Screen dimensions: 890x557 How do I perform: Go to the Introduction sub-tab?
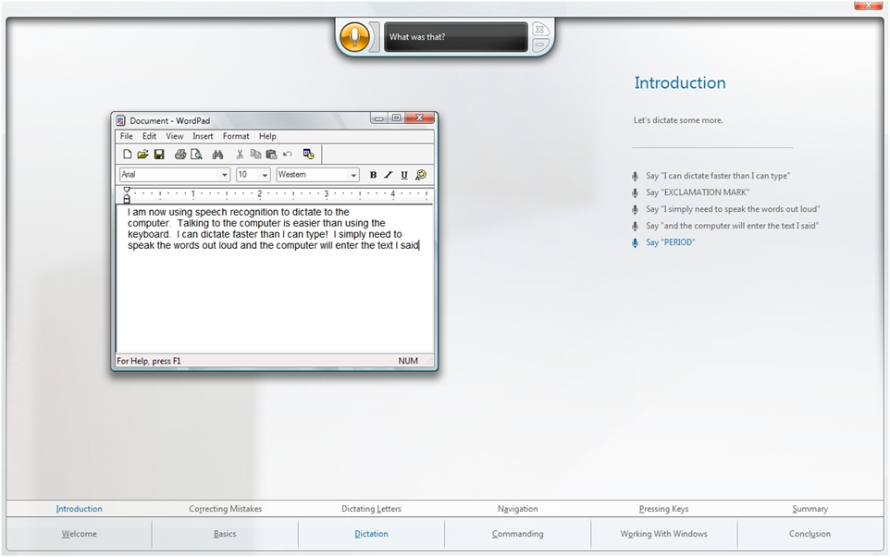[79, 509]
